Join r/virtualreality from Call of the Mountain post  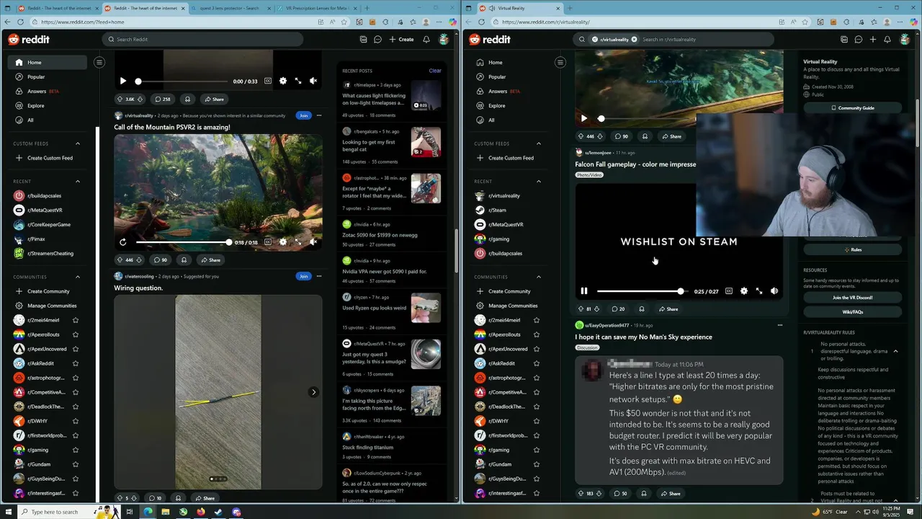pyautogui.click(x=303, y=115)
